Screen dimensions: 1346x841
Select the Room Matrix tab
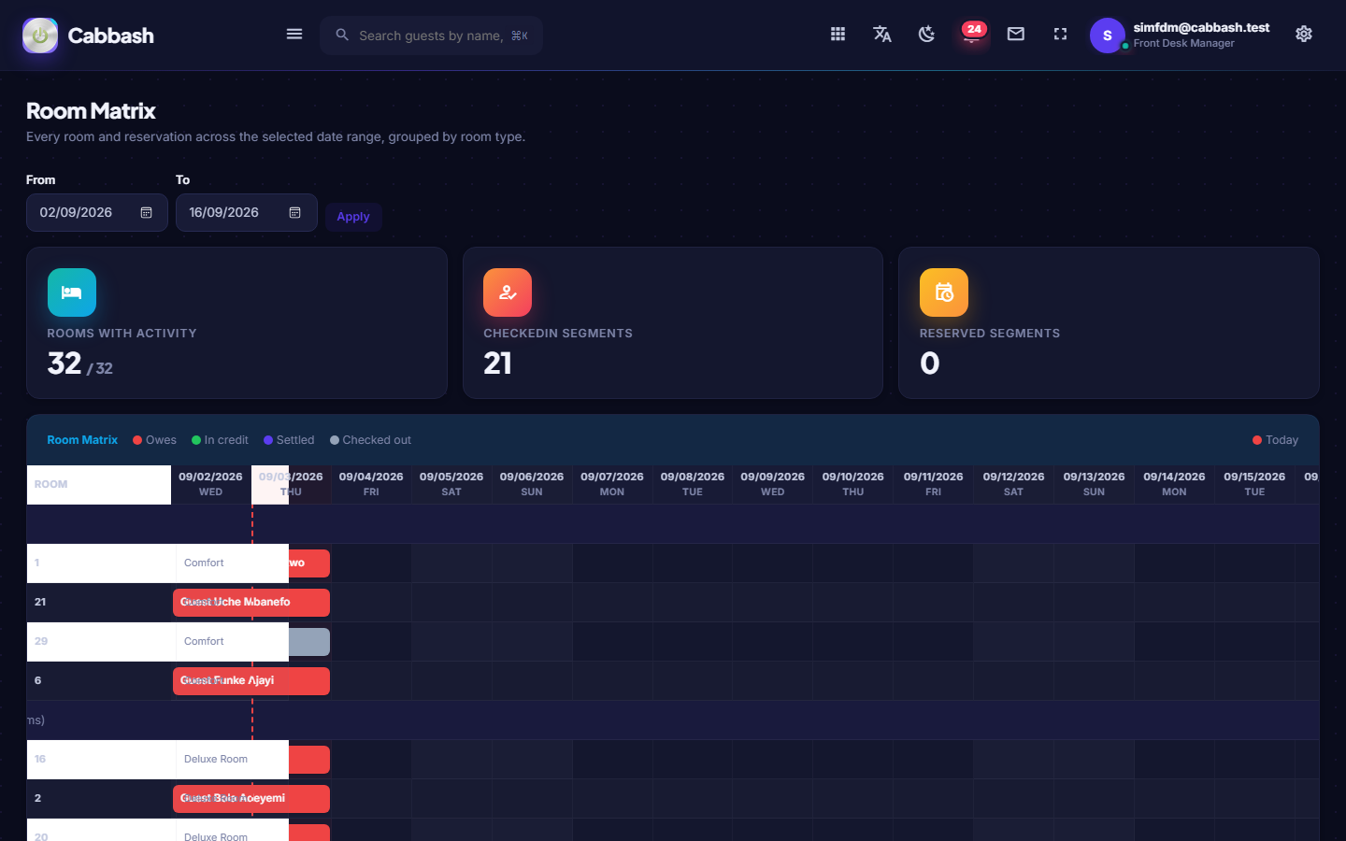[x=82, y=440]
